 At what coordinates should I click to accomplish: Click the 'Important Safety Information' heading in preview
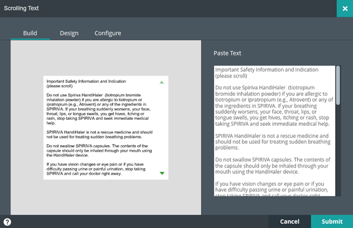86,83
